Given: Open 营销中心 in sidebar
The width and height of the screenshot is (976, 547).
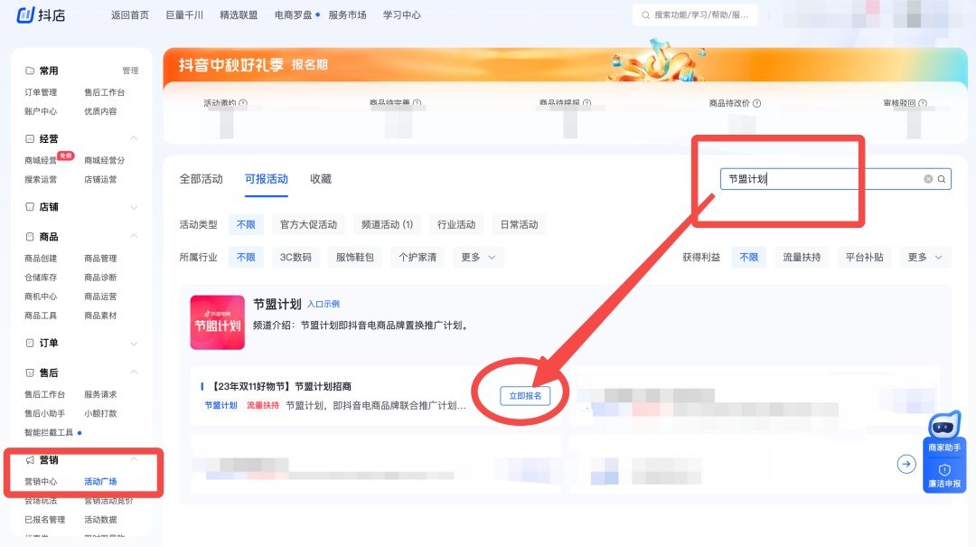Looking at the screenshot, I should tap(41, 482).
